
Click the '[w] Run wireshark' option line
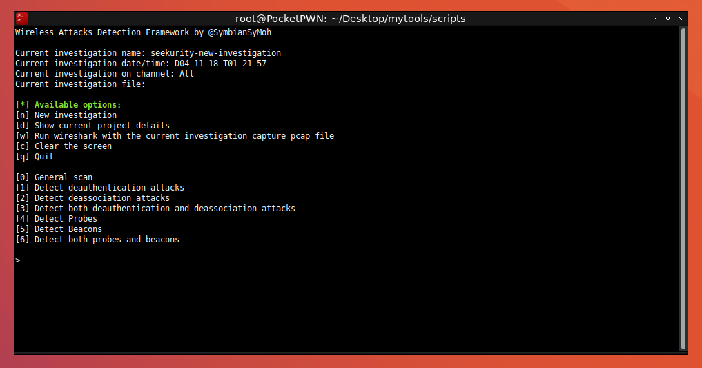tap(175, 135)
